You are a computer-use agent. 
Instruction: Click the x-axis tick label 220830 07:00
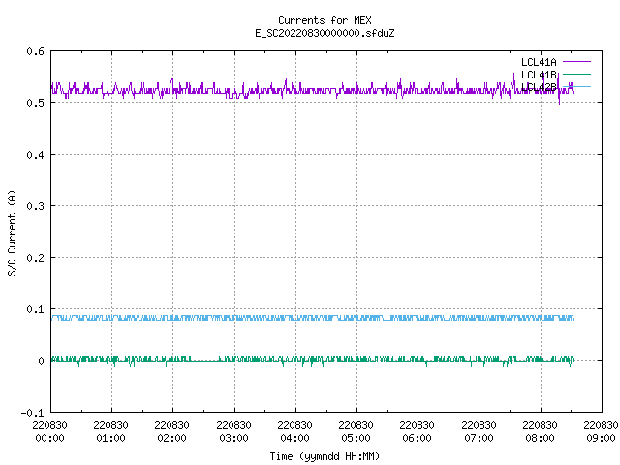tap(479, 432)
